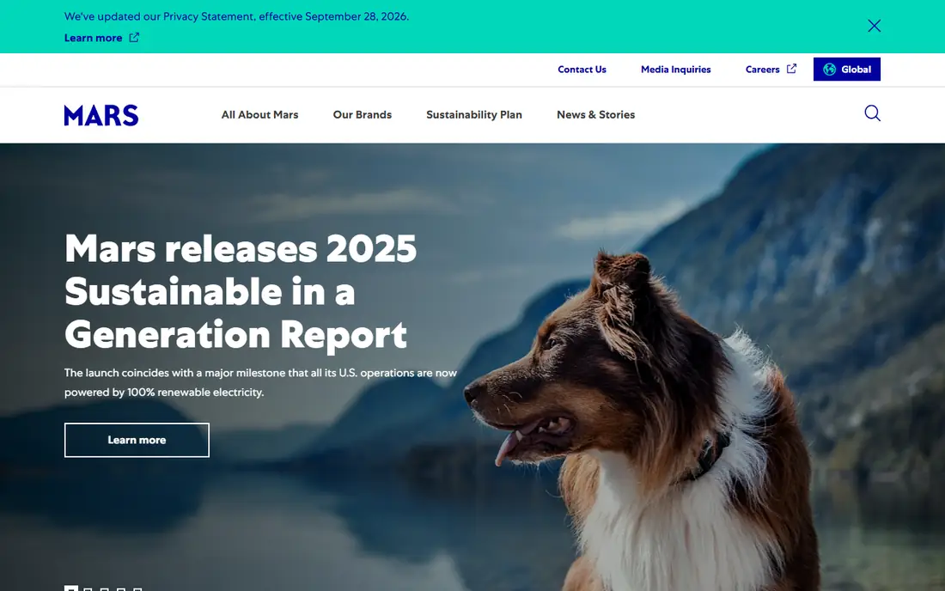Viewport: 945px width, 591px height.
Task: Click the MARS logo
Action: click(101, 115)
